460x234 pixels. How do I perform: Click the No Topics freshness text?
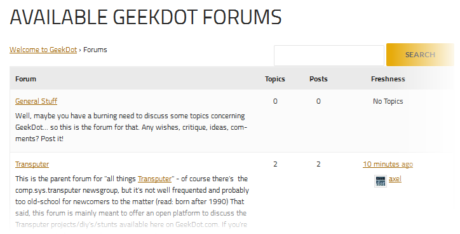[388, 101]
